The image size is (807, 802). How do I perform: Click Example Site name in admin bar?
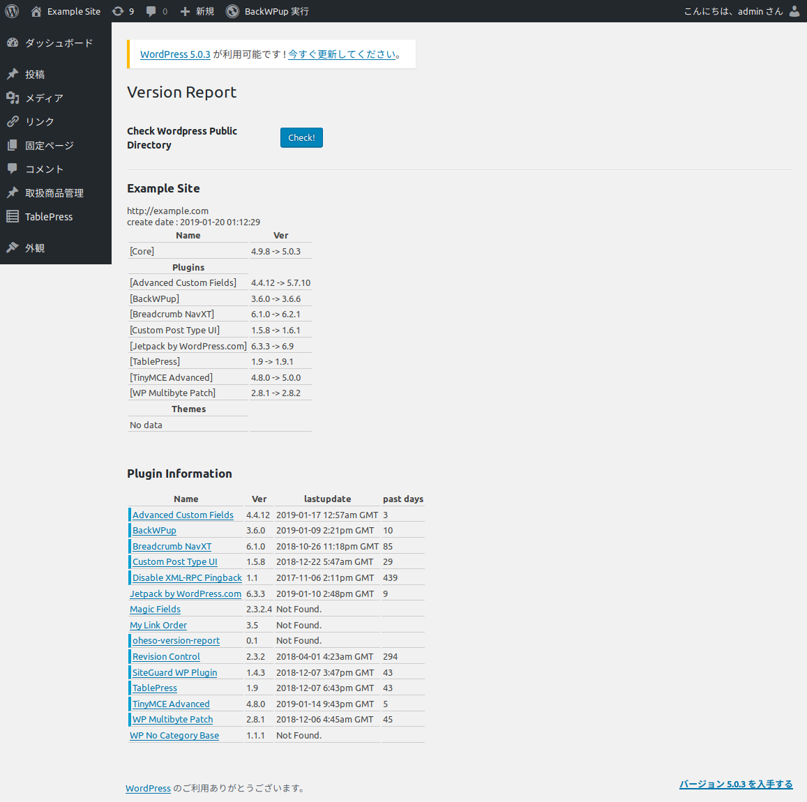pyautogui.click(x=74, y=11)
